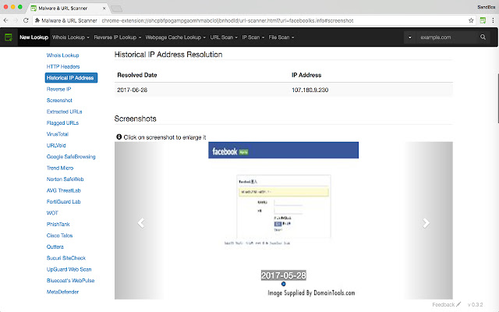Open Extracted URLs sidebar link
The width and height of the screenshot is (499, 312).
[64, 112]
